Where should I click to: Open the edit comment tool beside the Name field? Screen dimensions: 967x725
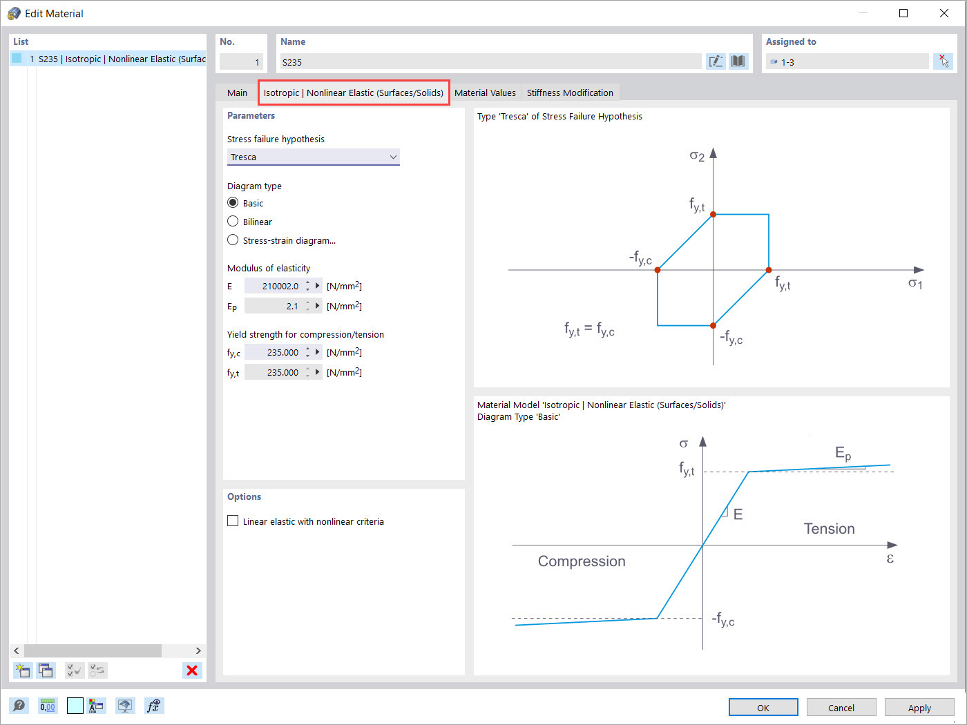(715, 61)
